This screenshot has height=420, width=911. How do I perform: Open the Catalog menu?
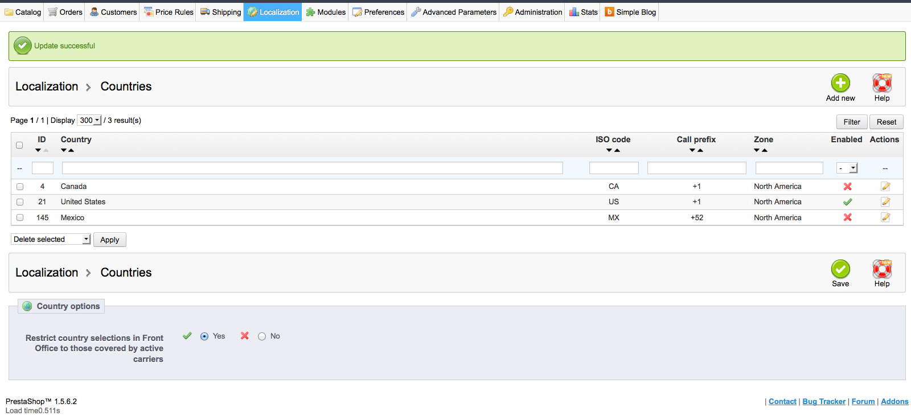click(23, 12)
